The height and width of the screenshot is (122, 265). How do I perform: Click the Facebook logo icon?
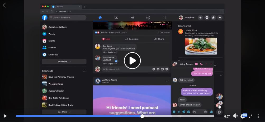45,18
